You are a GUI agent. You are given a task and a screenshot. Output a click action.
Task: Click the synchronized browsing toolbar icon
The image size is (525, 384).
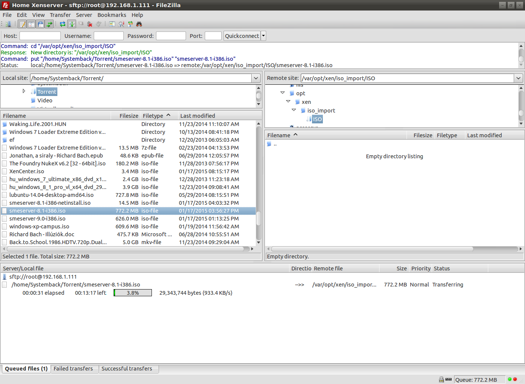130,24
